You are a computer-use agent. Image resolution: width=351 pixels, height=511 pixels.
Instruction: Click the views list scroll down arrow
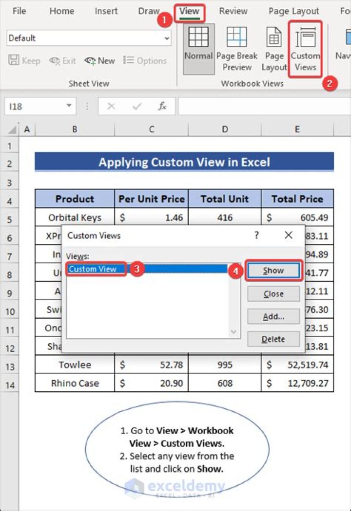[x=234, y=332]
